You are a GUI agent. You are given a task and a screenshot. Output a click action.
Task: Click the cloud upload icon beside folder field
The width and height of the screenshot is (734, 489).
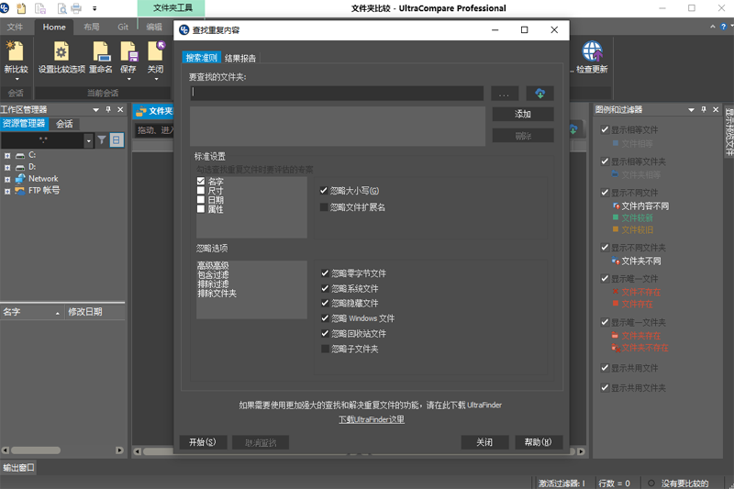(x=539, y=93)
